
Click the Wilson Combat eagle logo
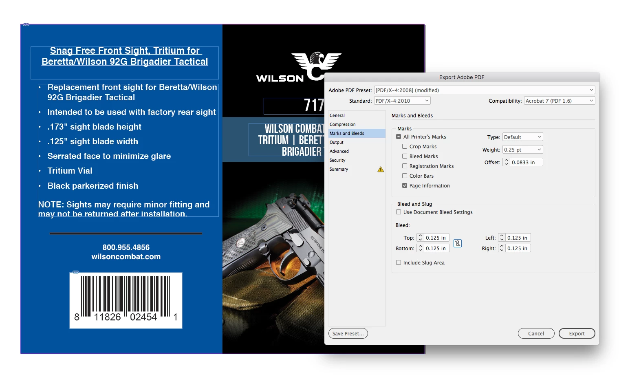[x=316, y=66]
